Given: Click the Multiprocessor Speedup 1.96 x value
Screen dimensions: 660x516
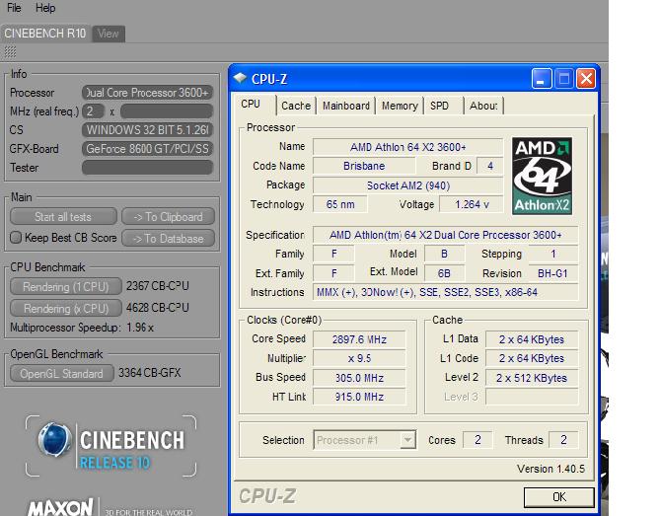Looking at the screenshot, I should (x=140, y=328).
